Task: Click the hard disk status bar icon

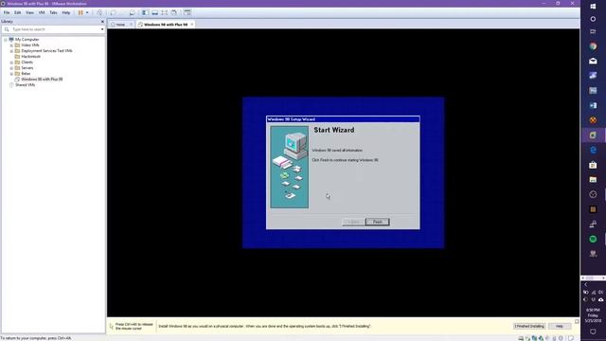Action: pyautogui.click(x=521, y=338)
